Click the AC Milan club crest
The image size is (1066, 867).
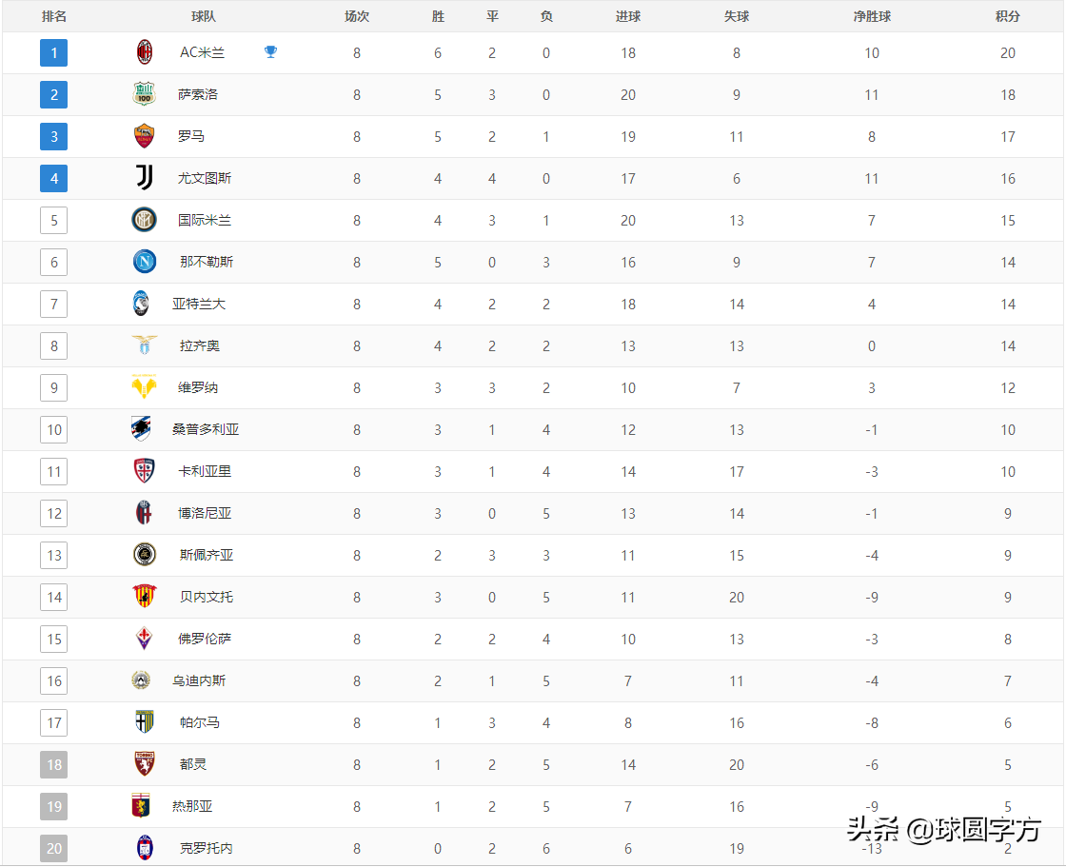point(144,52)
